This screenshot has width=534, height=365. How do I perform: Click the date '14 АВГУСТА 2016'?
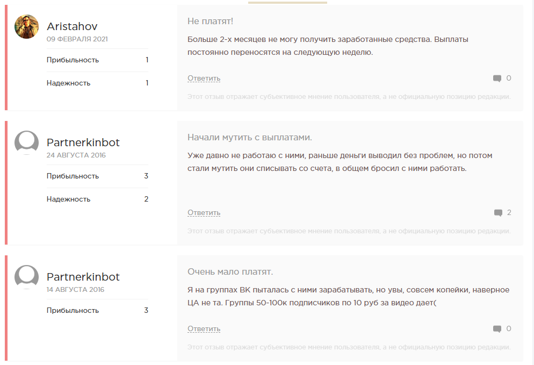pyautogui.click(x=75, y=290)
